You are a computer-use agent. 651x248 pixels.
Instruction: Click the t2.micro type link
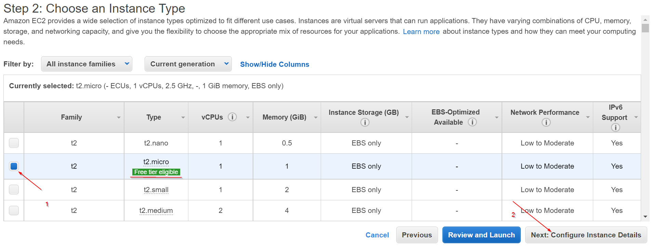tap(156, 162)
